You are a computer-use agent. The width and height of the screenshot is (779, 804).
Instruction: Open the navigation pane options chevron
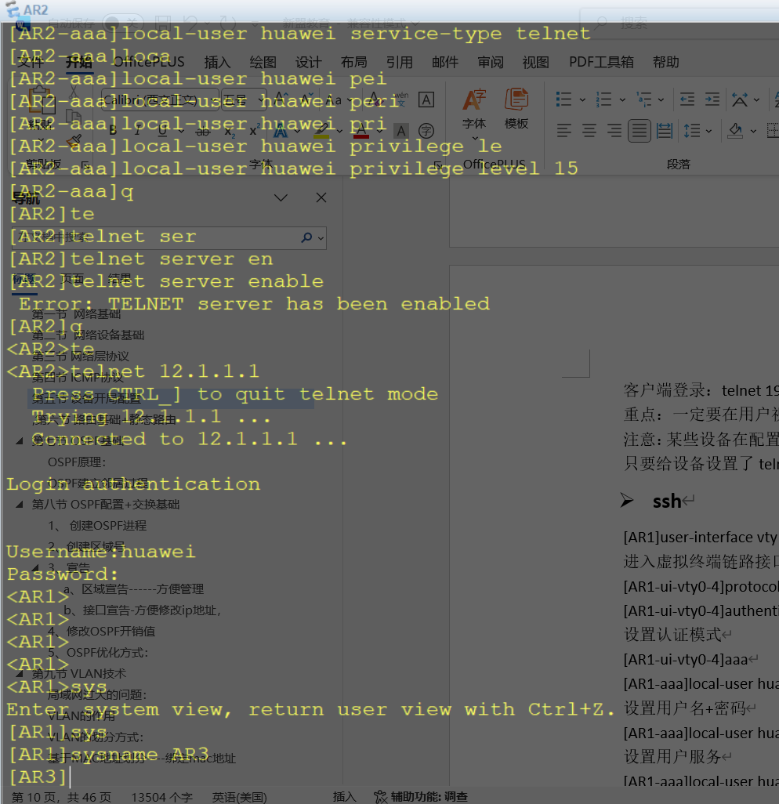pyautogui.click(x=281, y=197)
